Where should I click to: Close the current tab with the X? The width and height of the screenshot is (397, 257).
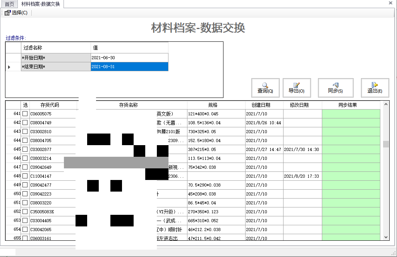point(390,3)
